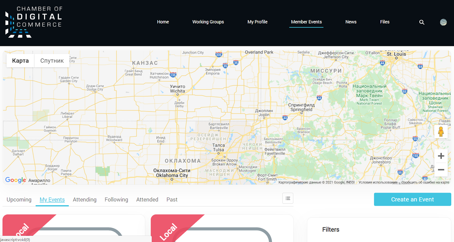
Task: Open the Условия использования map terms link
Action: 378,182
